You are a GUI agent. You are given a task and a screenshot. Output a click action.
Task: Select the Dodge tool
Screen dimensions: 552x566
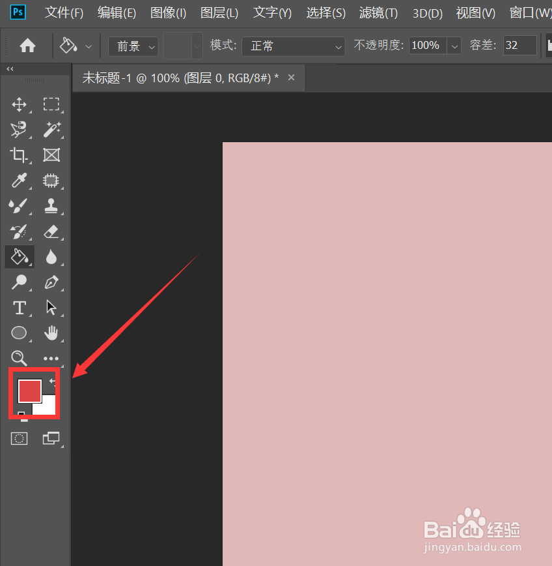click(19, 282)
